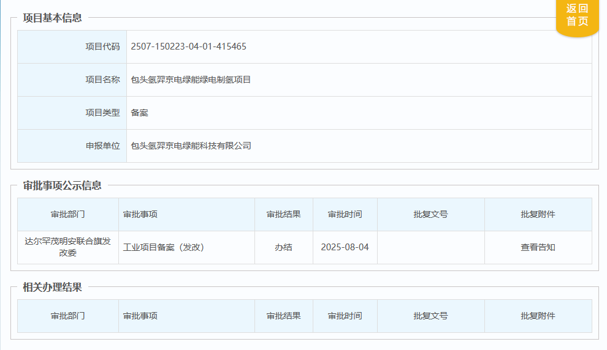This screenshot has width=607, height=350.
Task: Click the 审批事项公示信息 section heading
Action: click(62, 185)
